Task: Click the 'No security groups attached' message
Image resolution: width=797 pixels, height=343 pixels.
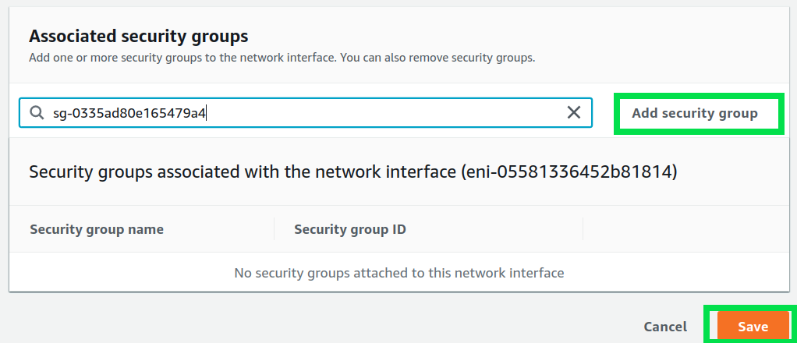Action: (x=398, y=273)
